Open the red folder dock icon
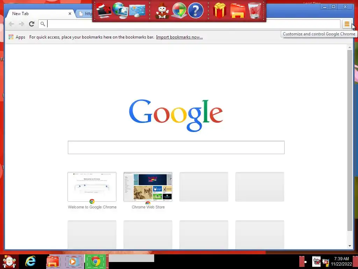This screenshot has height=269, width=358. click(238, 11)
